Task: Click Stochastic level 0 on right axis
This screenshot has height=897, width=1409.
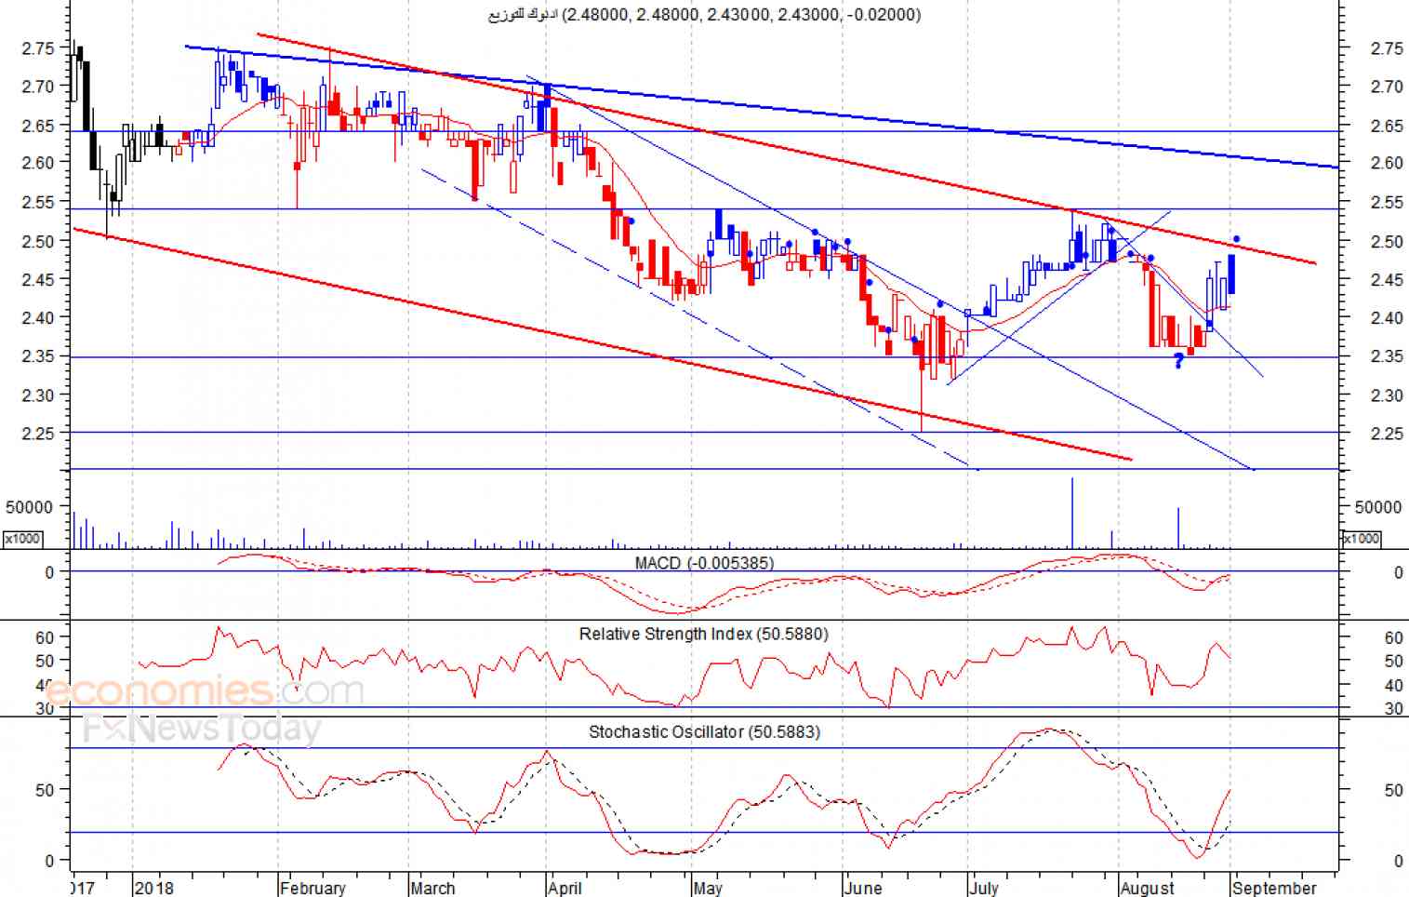Action: coord(1398,862)
